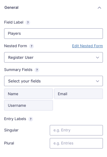Image resolution: width=107 pixels, height=157 pixels.
Task: Click the arrow icon in Register User dropdown
Action: click(x=97, y=57)
